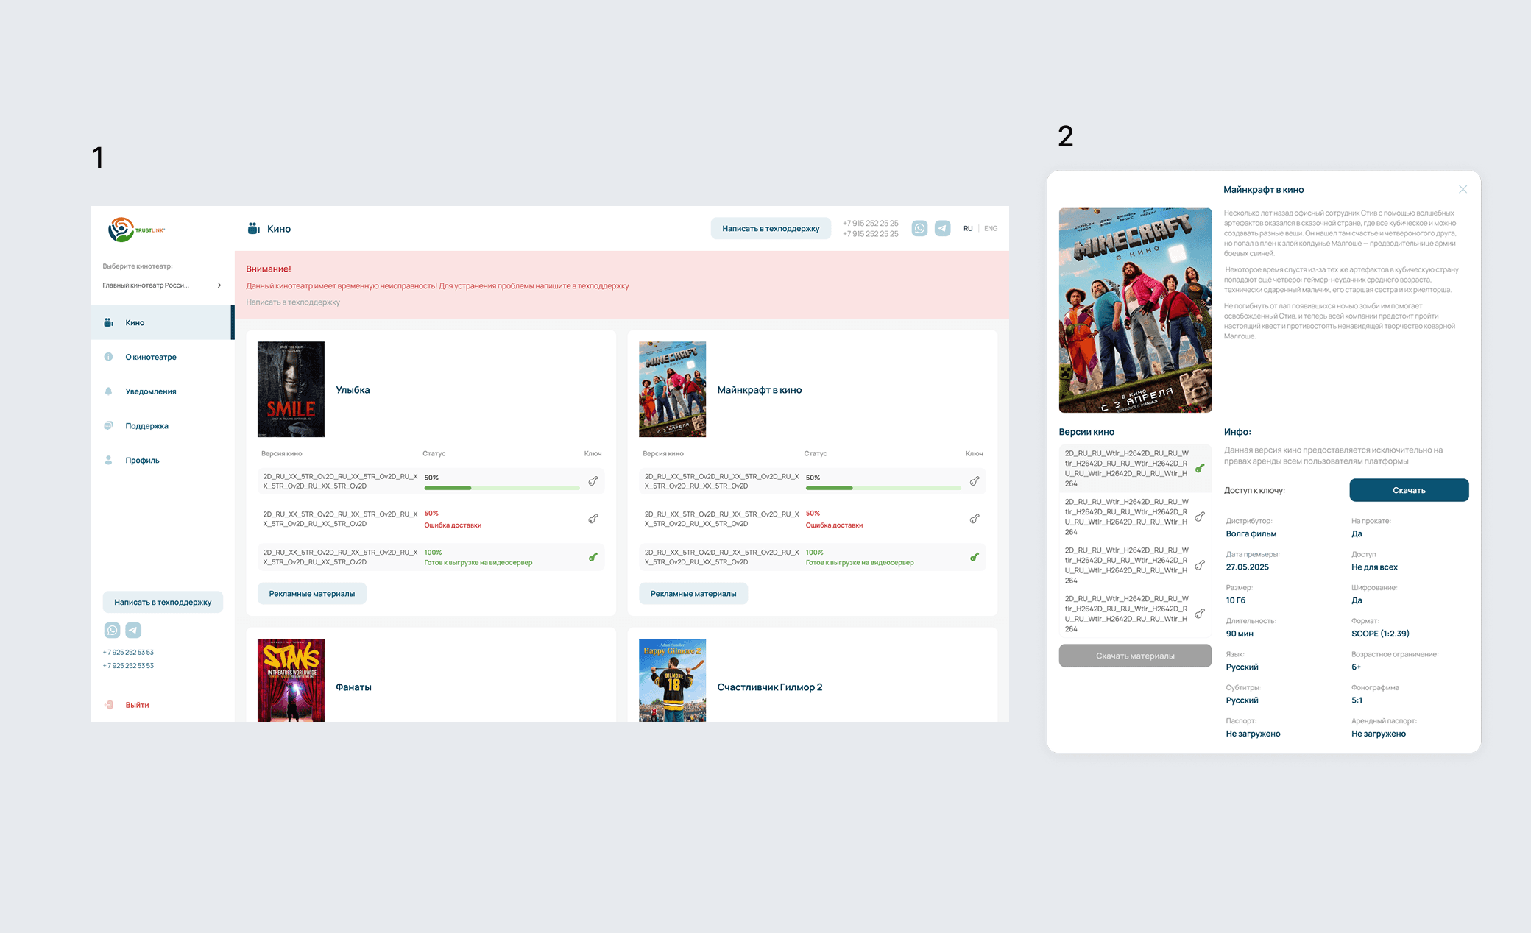Click the Telegram icon in top header
The height and width of the screenshot is (933, 1531).
942,228
